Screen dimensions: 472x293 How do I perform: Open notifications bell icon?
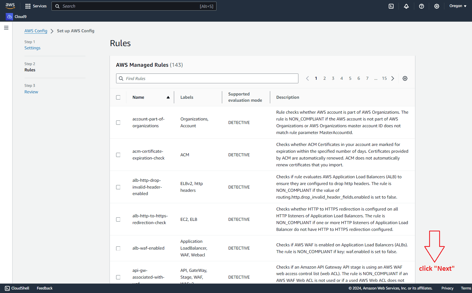coord(406,6)
